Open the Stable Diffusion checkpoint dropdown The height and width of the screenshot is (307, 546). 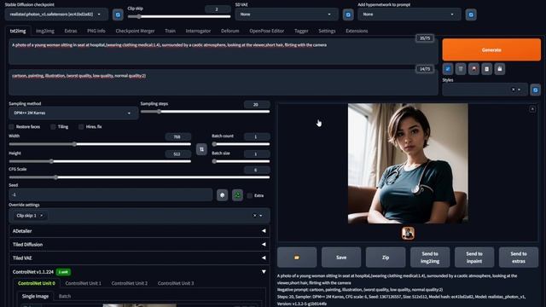pos(56,14)
